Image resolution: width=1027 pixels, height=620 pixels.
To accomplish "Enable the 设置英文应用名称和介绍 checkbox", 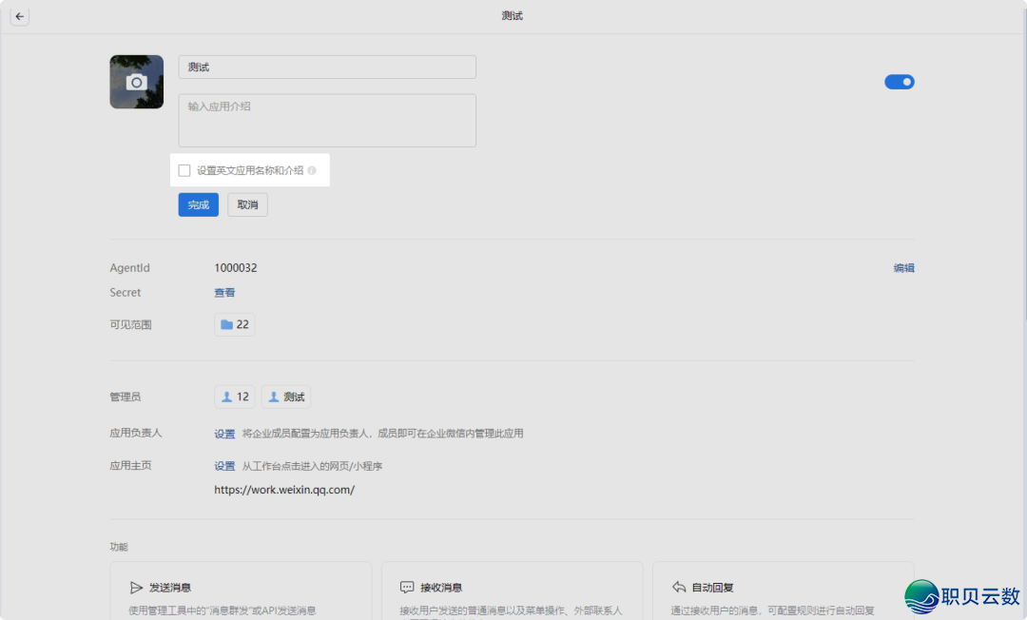I will [x=184, y=169].
